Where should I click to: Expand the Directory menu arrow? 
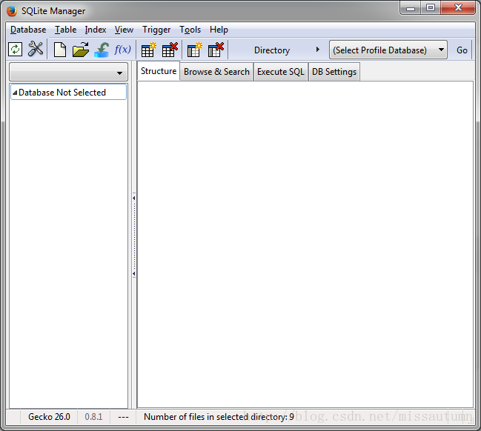click(318, 50)
